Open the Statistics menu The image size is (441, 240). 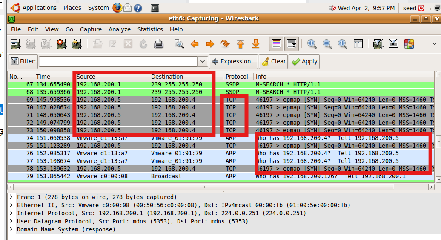pyautogui.click(x=150, y=29)
